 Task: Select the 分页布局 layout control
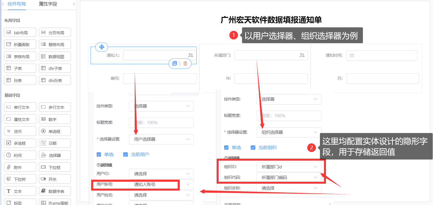(55, 33)
